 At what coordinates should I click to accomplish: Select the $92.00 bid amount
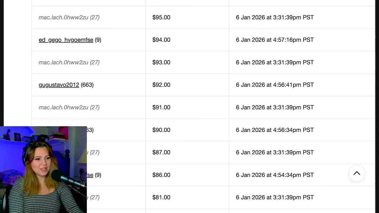tap(161, 85)
